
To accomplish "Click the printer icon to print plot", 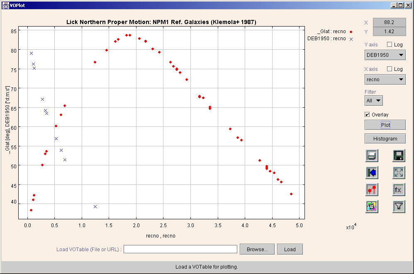I will click(372, 156).
